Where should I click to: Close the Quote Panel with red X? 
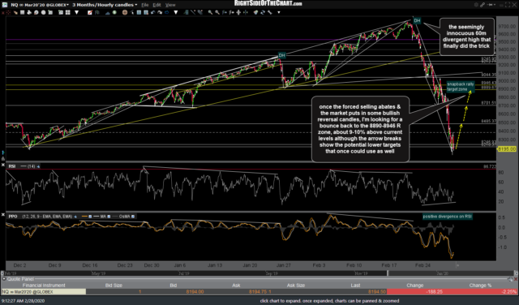click(x=516, y=279)
